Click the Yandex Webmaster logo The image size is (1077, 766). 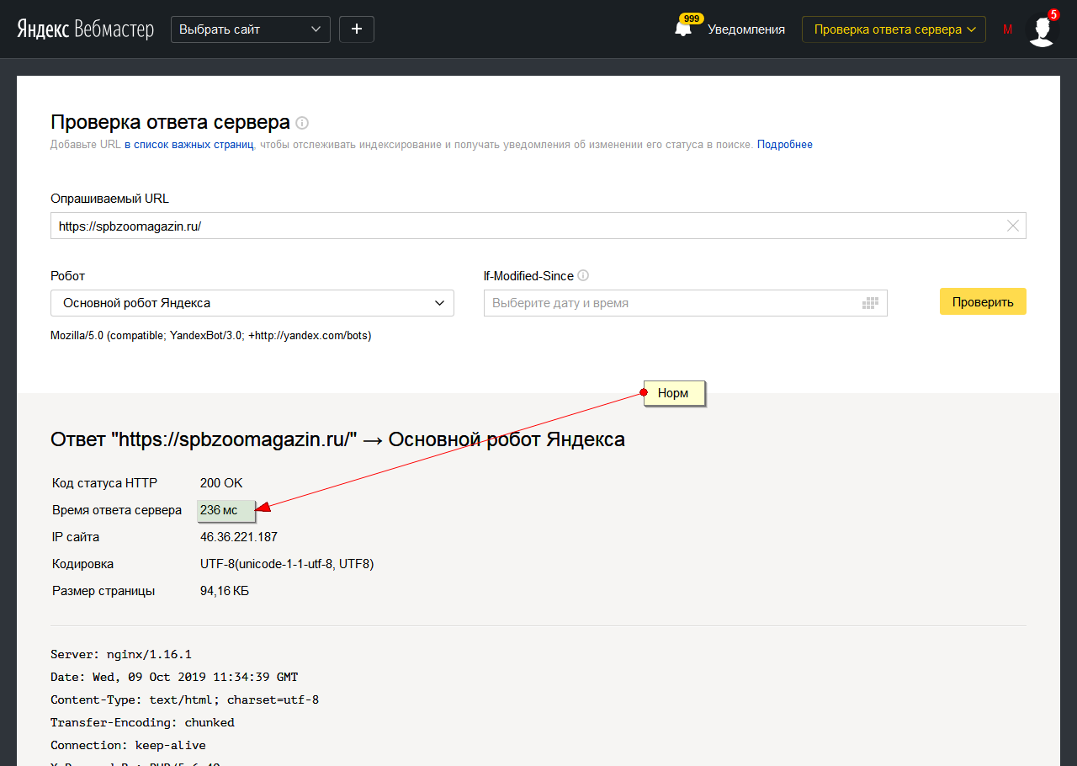[85, 29]
